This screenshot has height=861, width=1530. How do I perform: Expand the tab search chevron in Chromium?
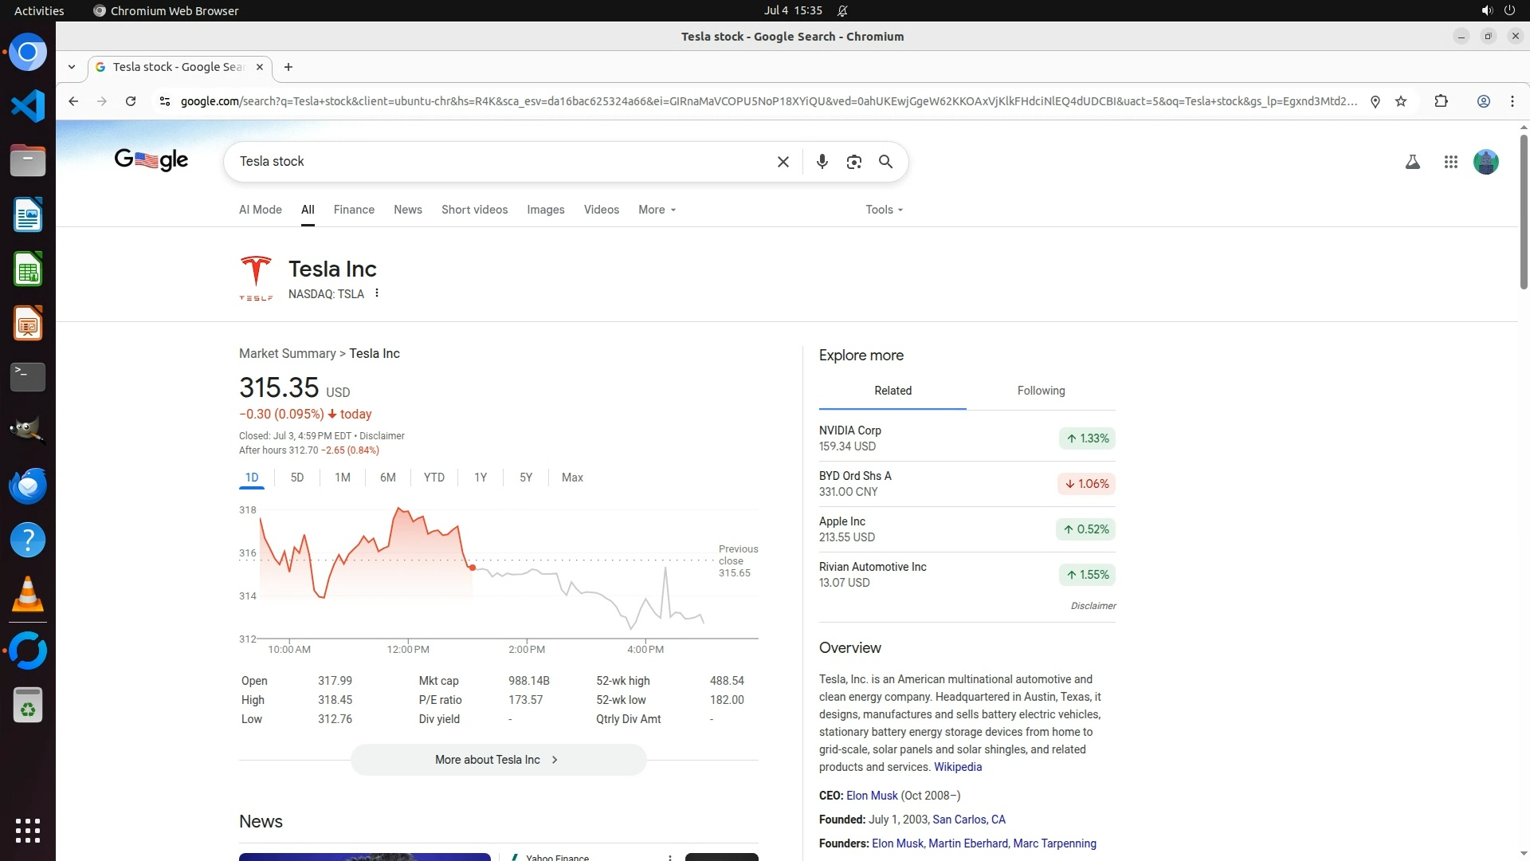pos(72,67)
